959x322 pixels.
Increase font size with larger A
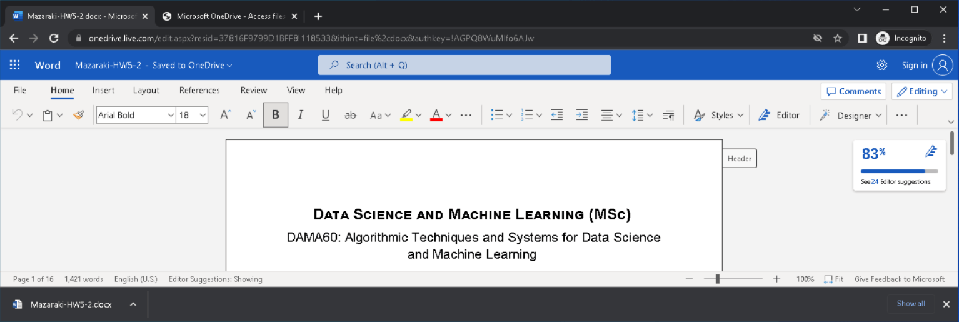tap(226, 115)
